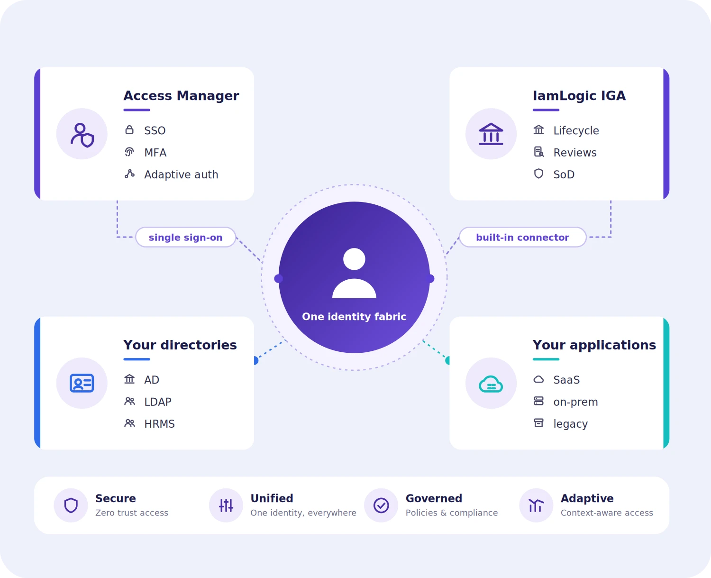
Task: Click the built-in connector pill label
Action: (522, 237)
